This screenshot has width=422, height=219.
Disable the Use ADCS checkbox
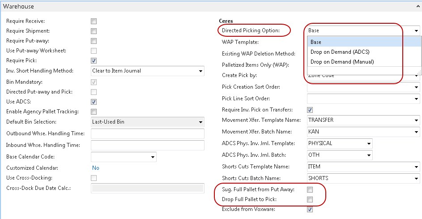(x=94, y=102)
